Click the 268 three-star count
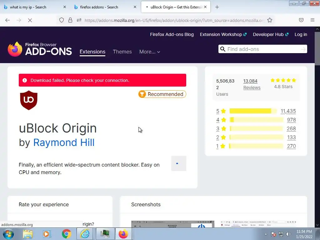Screen dimensions: 320x240 (x=291, y=128)
